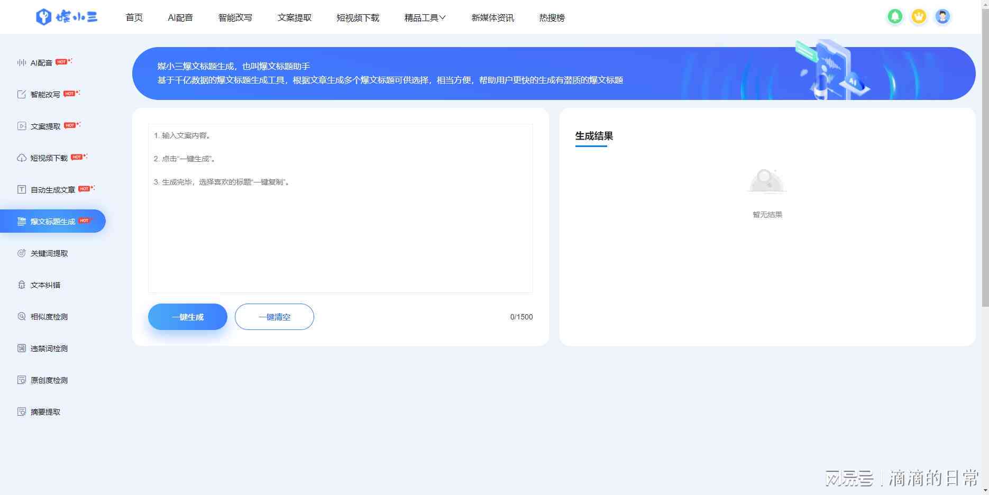Screen dimensions: 989x495
Task: Click the 一键清空 button
Action: coord(274,317)
